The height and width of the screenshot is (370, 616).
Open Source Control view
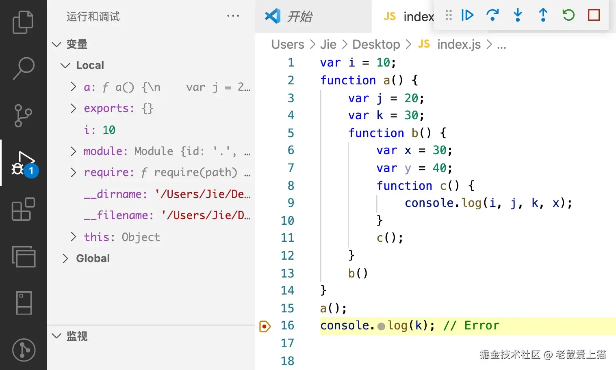click(23, 116)
